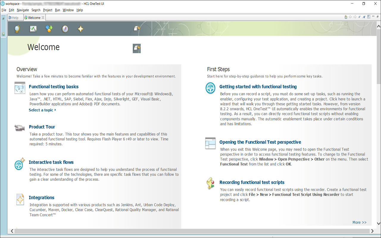Open the File menu

click(x=4, y=10)
